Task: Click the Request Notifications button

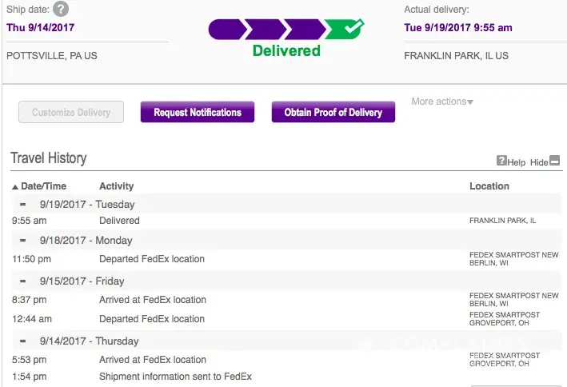Action: tap(198, 113)
